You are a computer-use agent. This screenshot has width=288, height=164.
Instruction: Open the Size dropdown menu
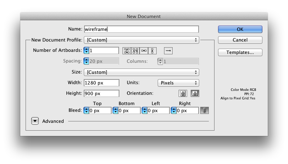(141, 72)
